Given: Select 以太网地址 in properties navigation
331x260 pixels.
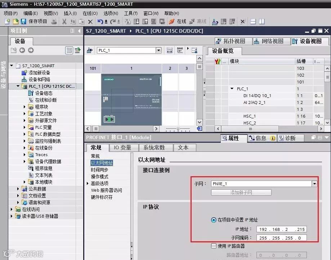Looking at the screenshot, I should pos(102,163).
